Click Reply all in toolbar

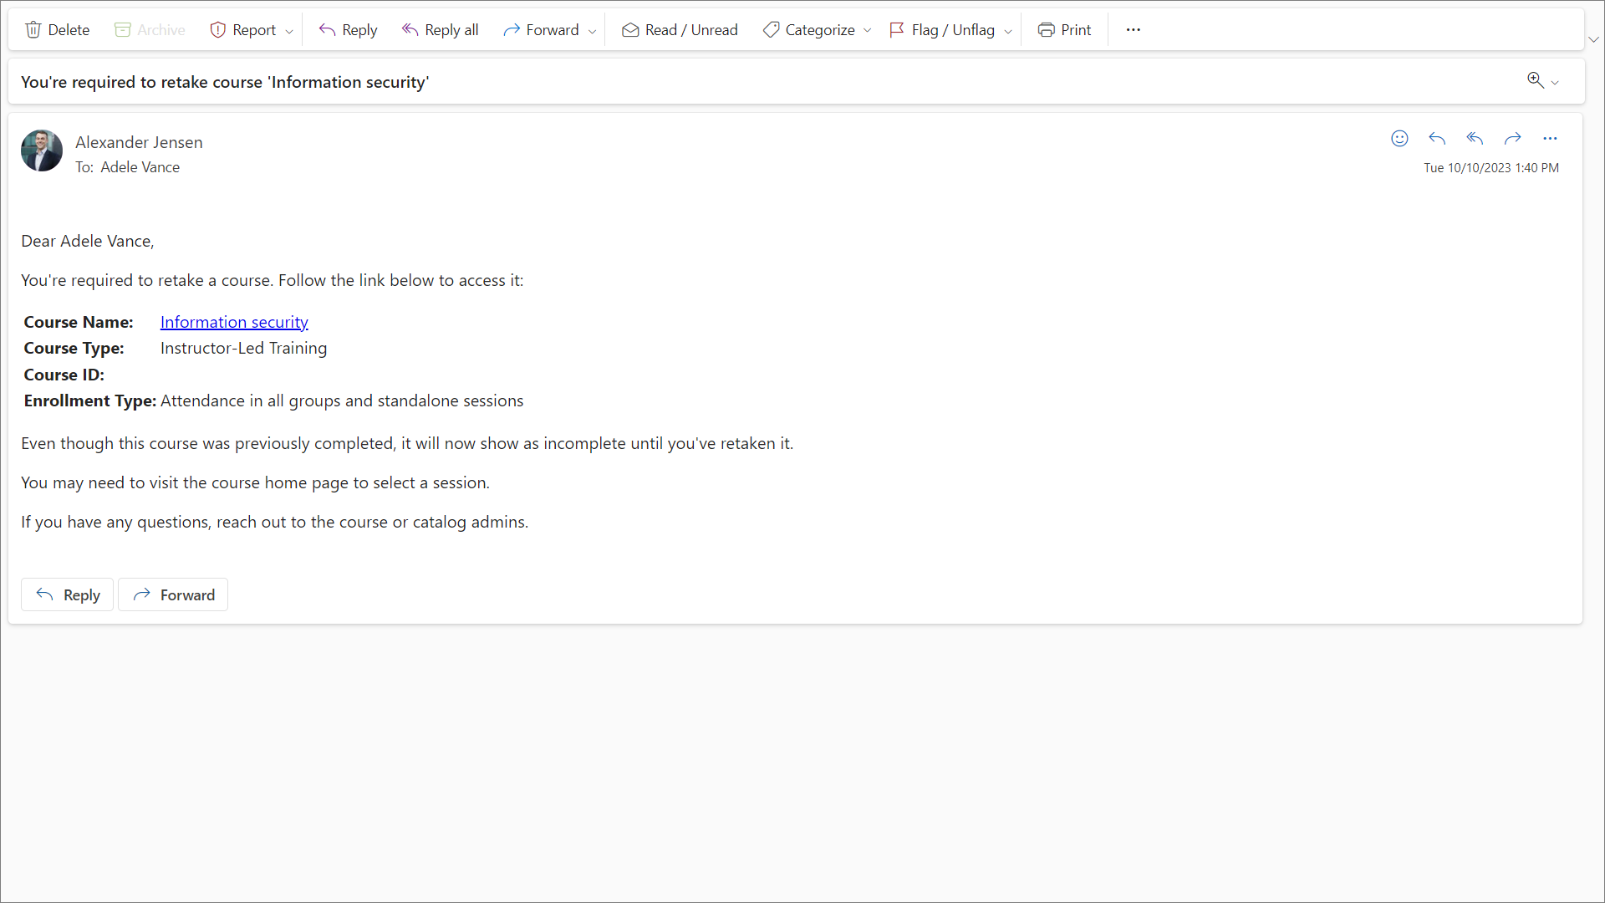(440, 30)
